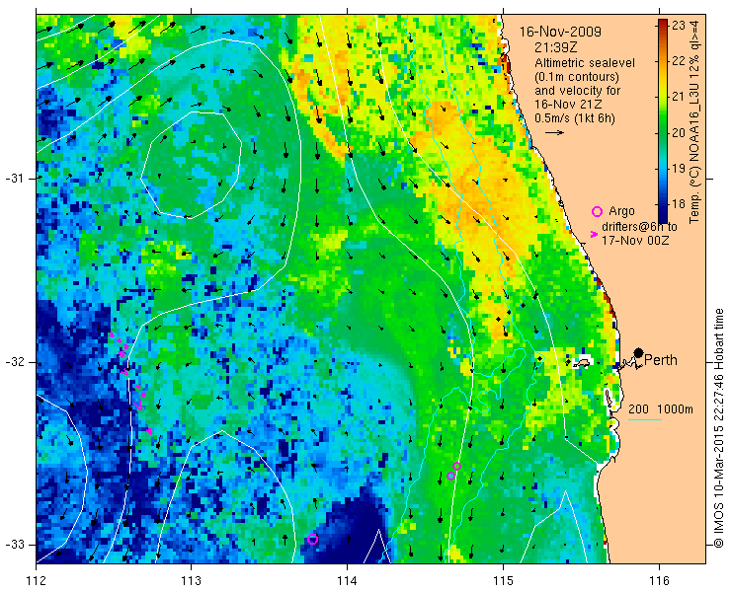Click the 22 value on color bar
Viewport: 731px width, 592px height.
tap(679, 61)
